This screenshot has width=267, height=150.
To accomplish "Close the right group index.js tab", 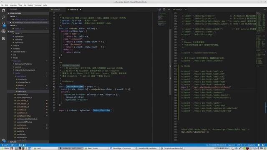I will point(186,10).
